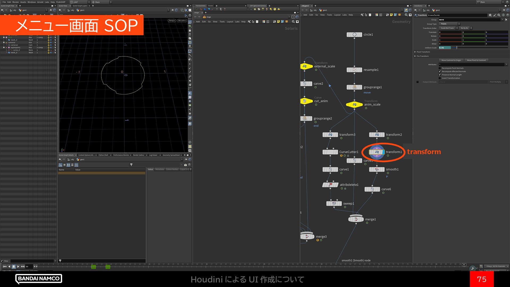Adjust the Uniform Scale slider
The width and height of the screenshot is (510, 287).
point(457,48)
